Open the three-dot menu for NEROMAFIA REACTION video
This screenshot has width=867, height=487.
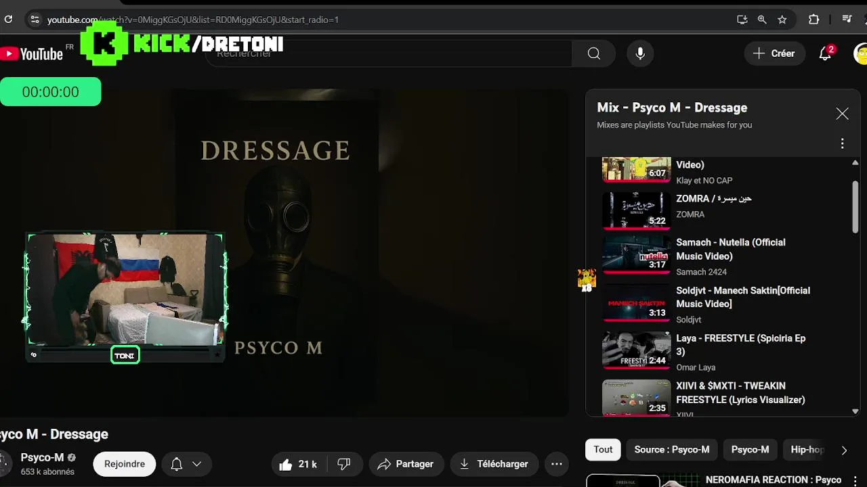(855, 481)
